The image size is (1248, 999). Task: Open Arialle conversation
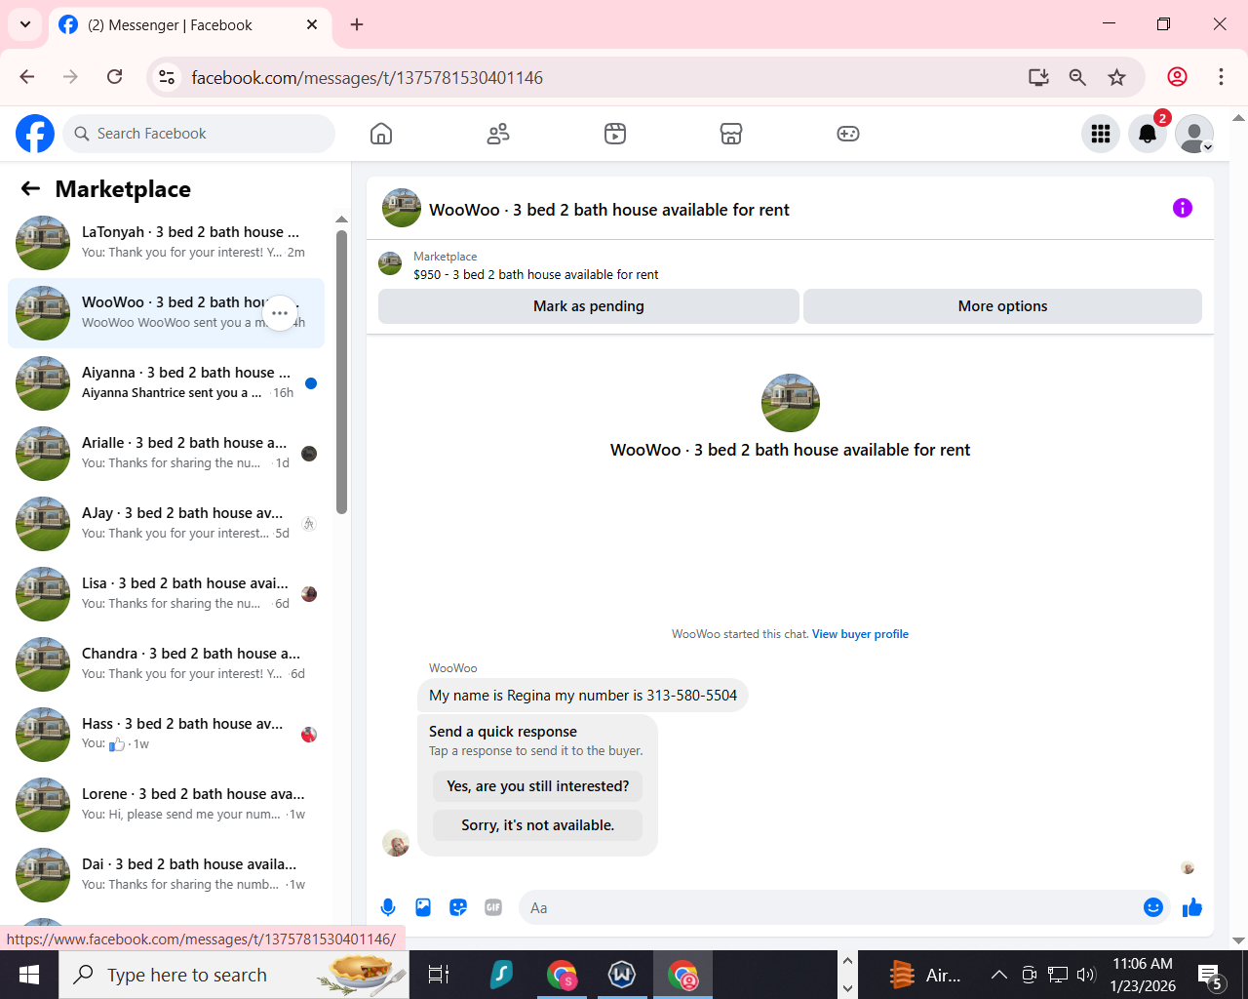(166, 454)
